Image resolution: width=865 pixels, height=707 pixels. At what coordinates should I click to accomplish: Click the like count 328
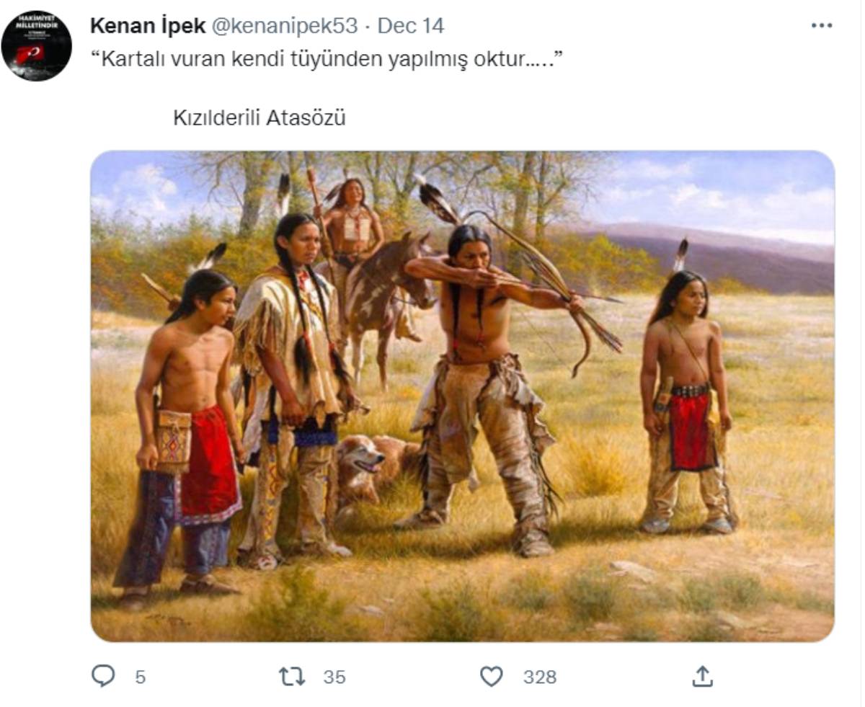click(540, 677)
